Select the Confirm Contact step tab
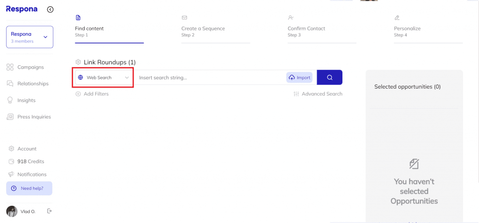 (322, 29)
